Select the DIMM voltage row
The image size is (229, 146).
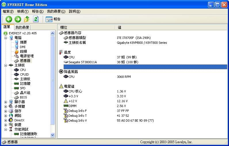click(145, 106)
